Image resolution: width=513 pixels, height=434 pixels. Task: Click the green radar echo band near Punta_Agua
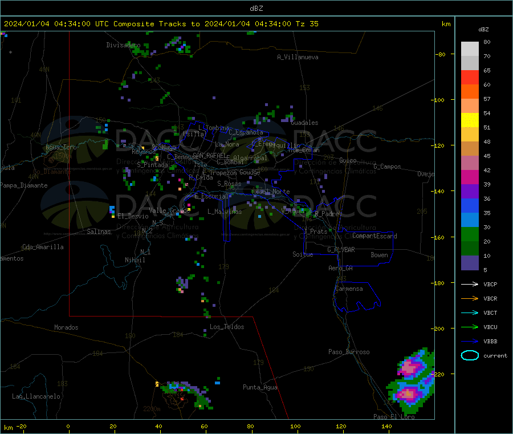[187, 395]
